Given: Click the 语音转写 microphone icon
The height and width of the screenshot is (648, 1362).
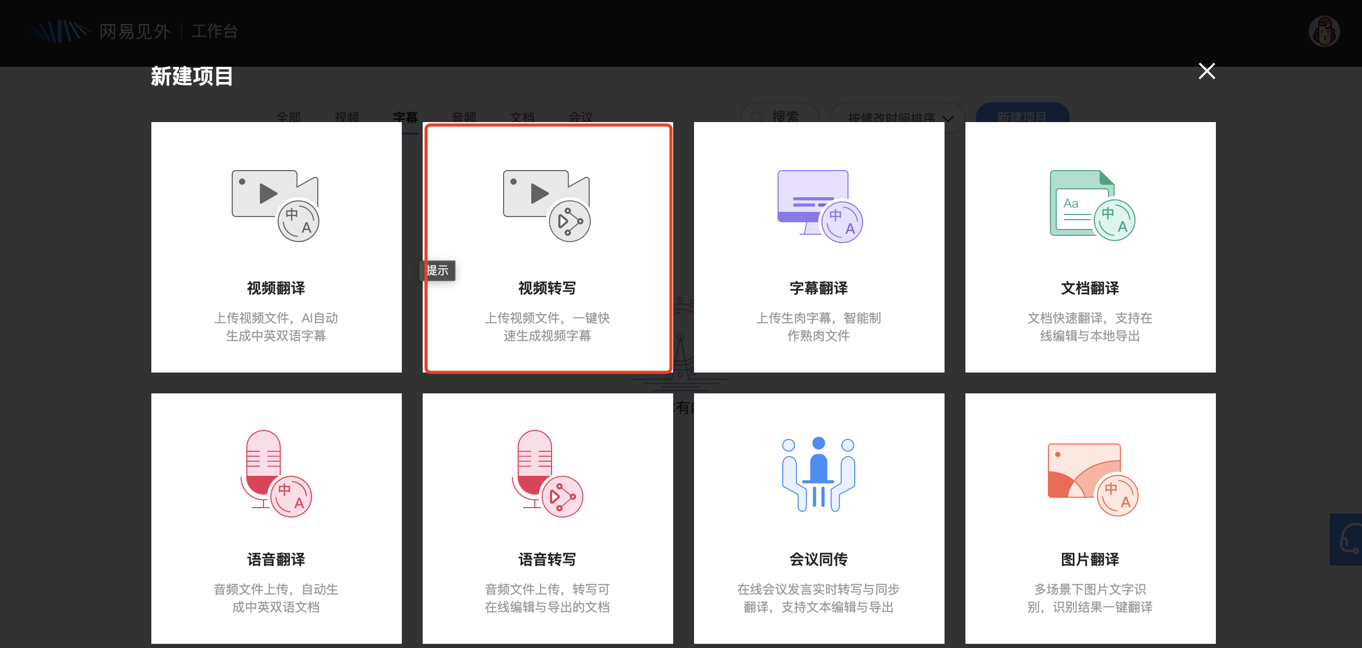Looking at the screenshot, I should click(x=547, y=474).
